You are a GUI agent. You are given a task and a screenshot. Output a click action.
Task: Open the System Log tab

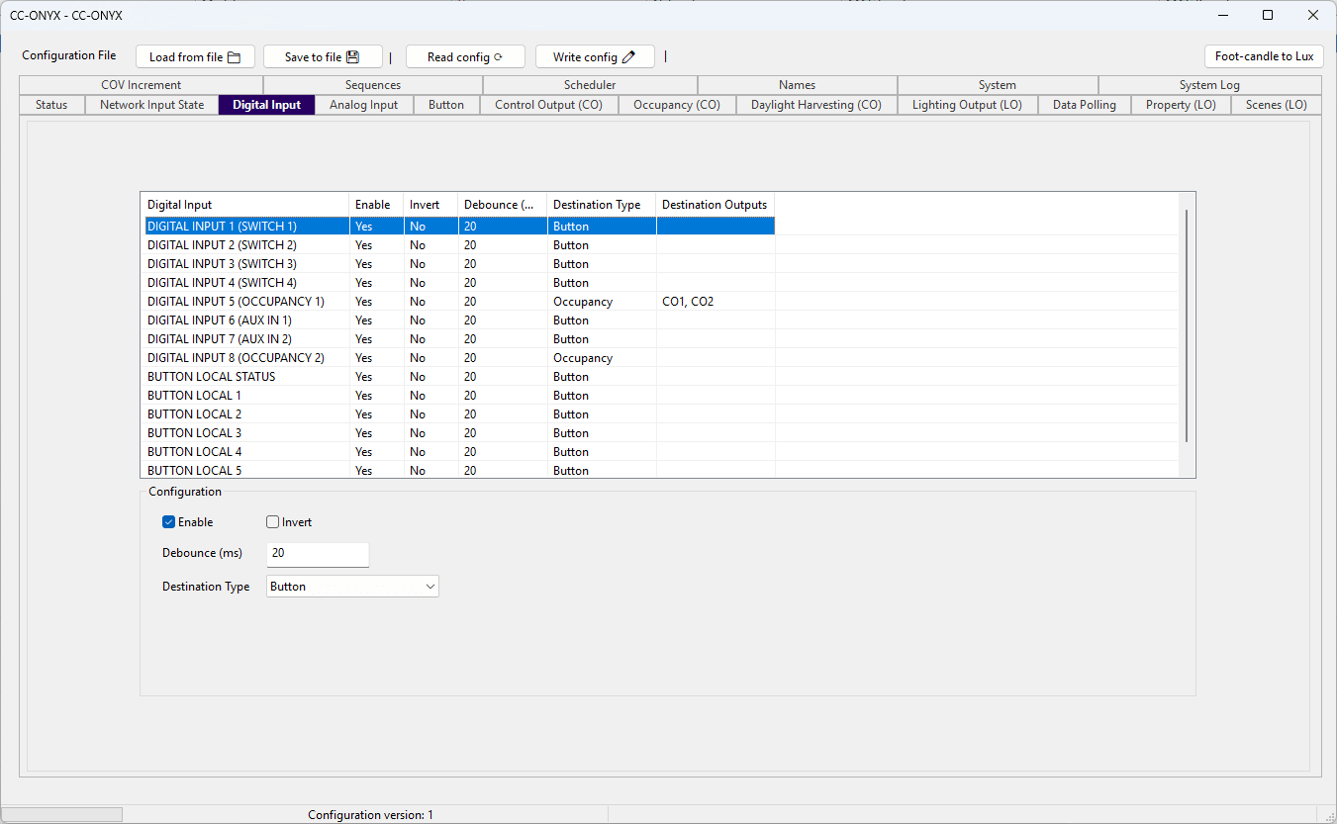coord(1209,85)
